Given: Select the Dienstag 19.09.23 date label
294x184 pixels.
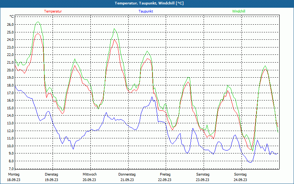Looking at the screenshot, I should [51, 177].
